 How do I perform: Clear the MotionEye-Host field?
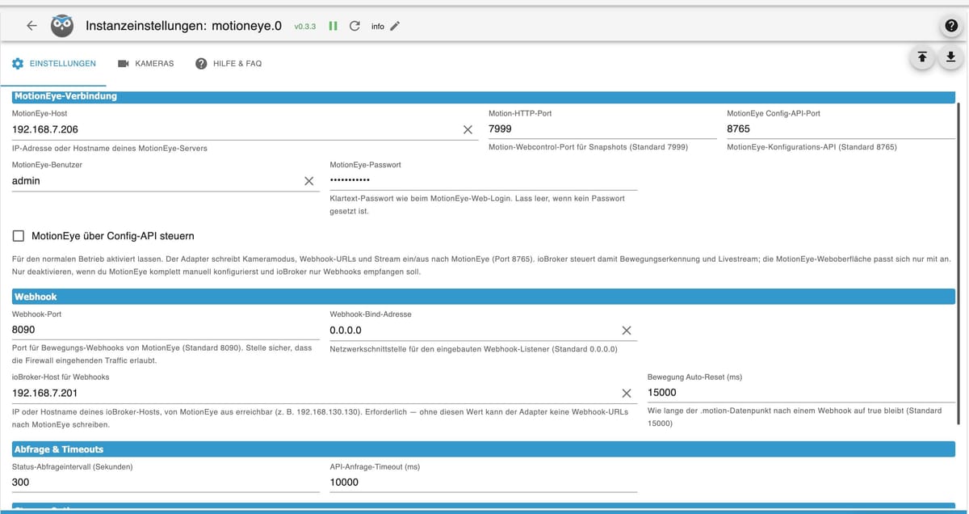(468, 129)
